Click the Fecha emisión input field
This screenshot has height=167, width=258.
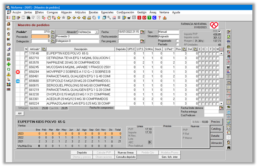(129, 37)
